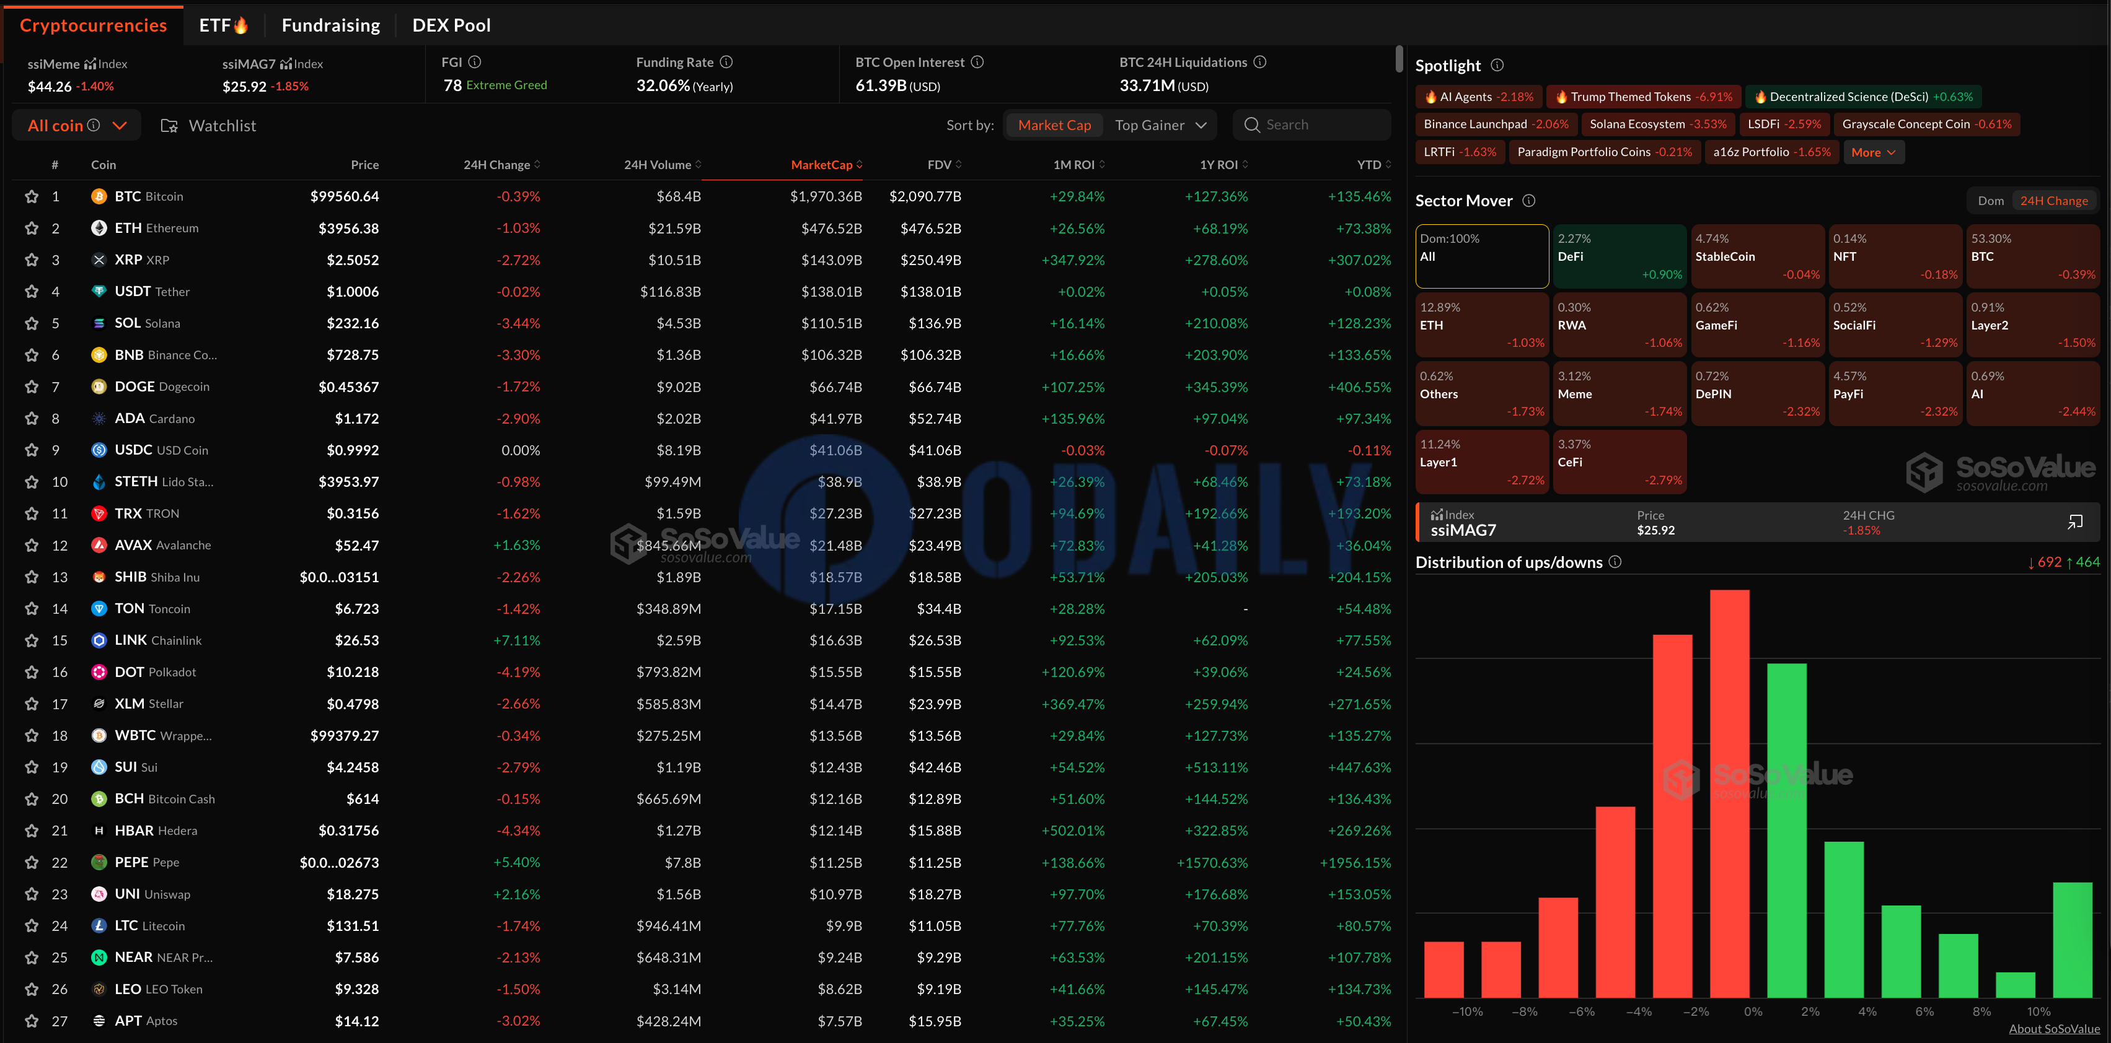Screen dimensions: 2111x1043
Task: Click the Funding Rate info icon
Action: click(726, 62)
